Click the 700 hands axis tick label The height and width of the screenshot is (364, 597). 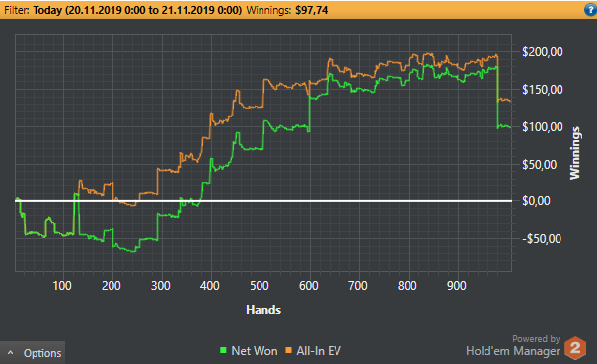358,285
